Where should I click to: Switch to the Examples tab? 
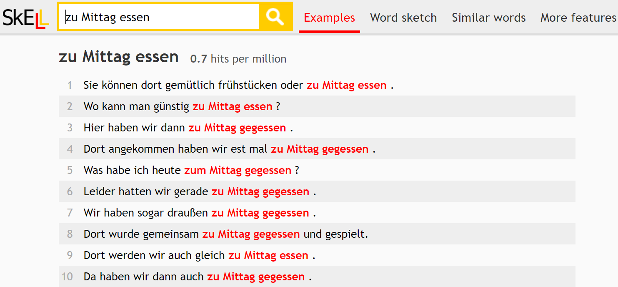(329, 18)
